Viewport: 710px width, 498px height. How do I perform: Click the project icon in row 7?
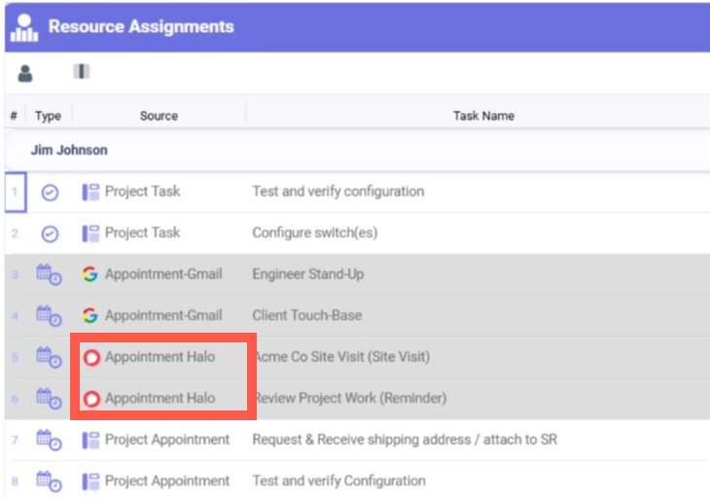tap(90, 440)
